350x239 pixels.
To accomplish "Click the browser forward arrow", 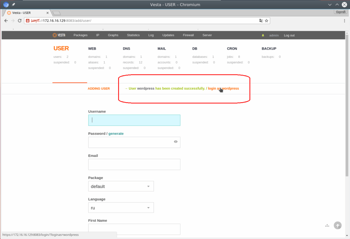I will click(13, 21).
